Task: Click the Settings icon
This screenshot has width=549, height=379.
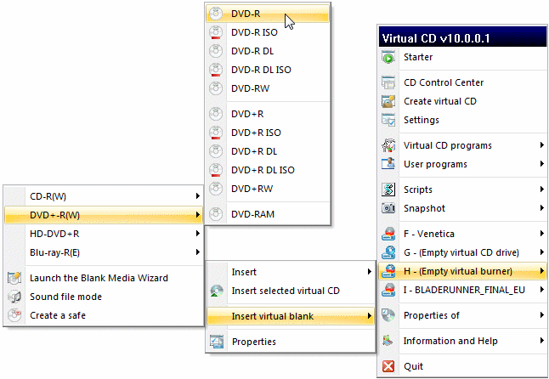Action: tap(388, 121)
